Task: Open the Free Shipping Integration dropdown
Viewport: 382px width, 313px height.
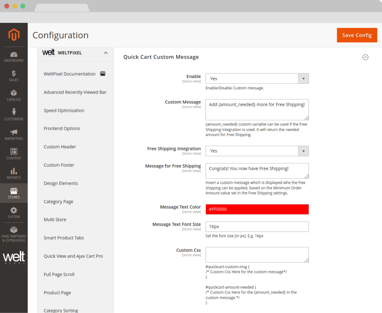Action: point(257,151)
